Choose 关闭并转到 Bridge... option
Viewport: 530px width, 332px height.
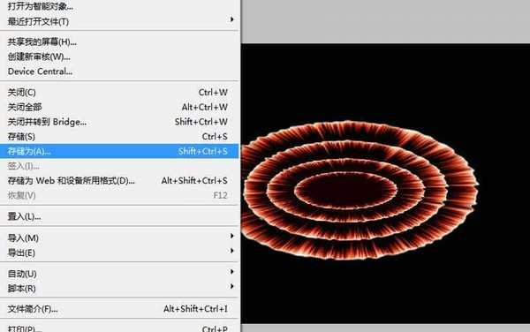click(x=119, y=122)
